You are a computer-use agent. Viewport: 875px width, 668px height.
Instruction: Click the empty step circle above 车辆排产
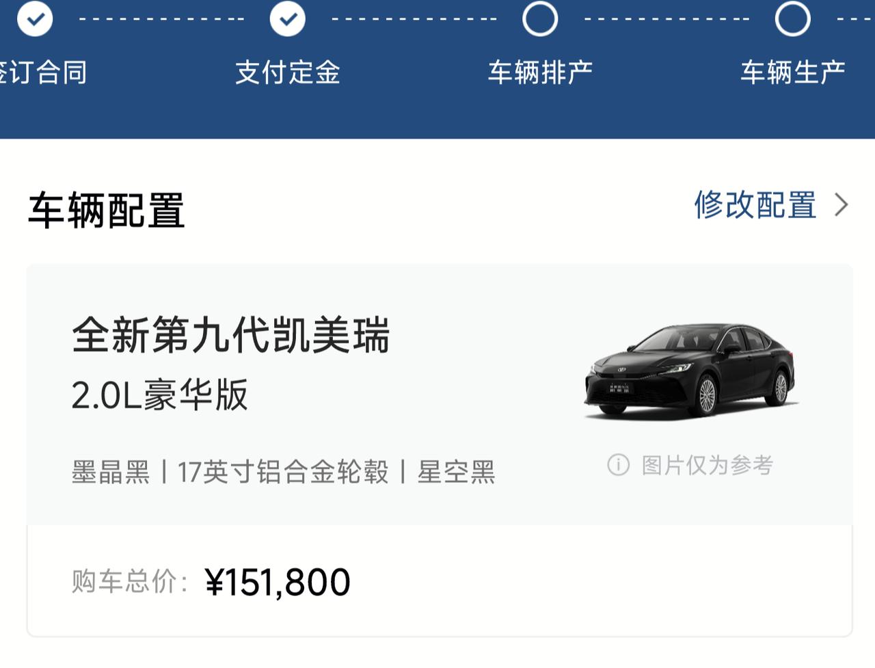click(x=540, y=19)
